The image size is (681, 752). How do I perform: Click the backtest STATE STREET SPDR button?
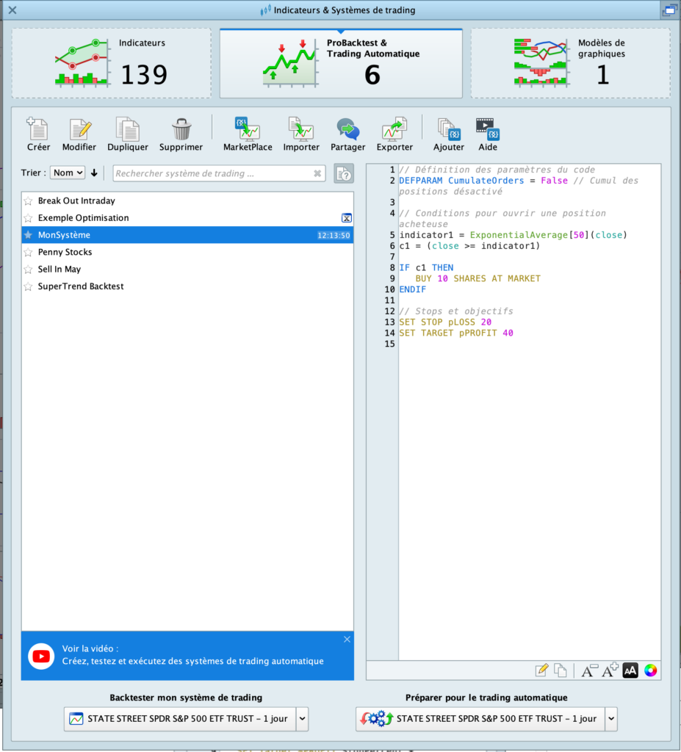click(x=180, y=719)
